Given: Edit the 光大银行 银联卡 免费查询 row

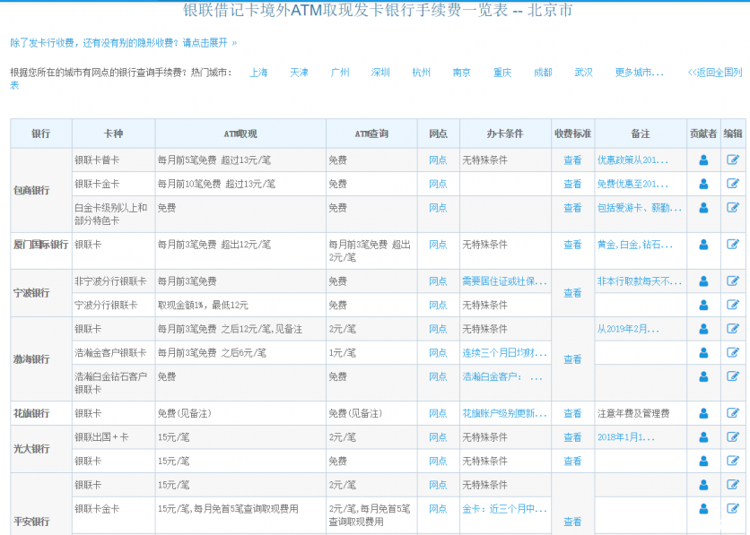Looking at the screenshot, I should (x=733, y=461).
